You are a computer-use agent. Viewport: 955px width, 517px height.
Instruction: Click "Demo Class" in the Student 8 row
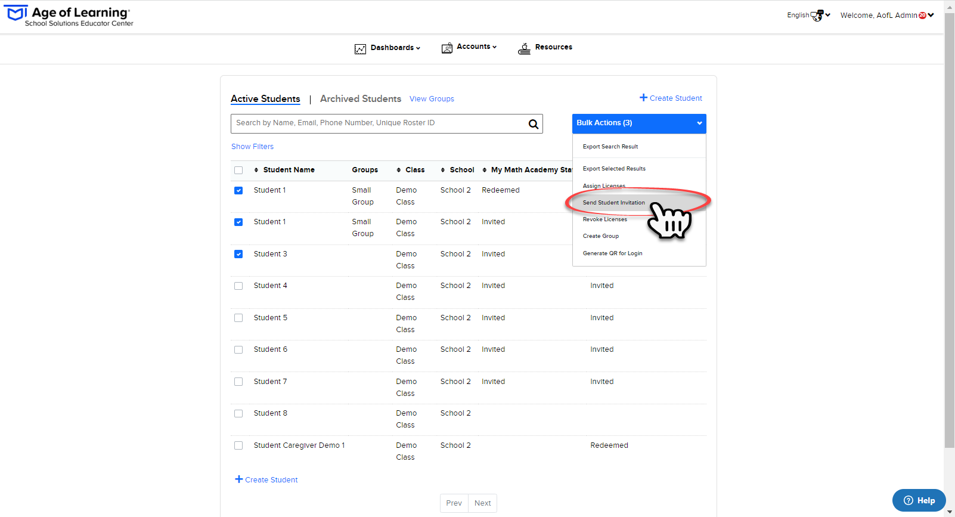coord(407,419)
